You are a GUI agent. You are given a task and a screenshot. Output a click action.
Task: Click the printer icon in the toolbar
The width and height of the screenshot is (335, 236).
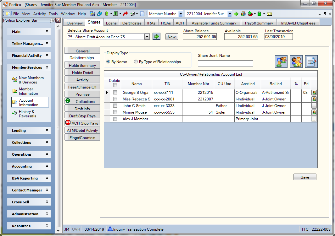point(133,14)
